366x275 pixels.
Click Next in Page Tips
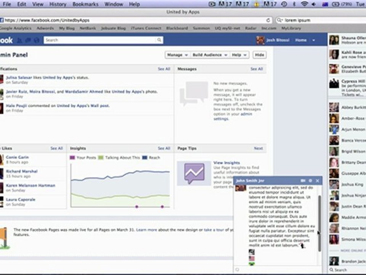(258, 149)
